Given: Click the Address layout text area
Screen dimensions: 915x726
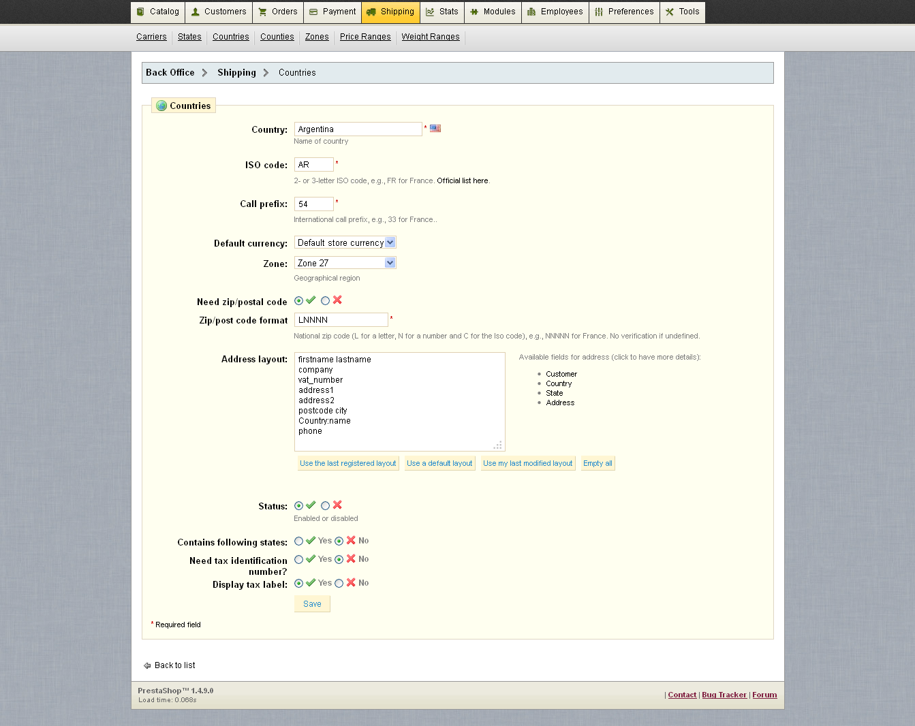Looking at the screenshot, I should [x=400, y=402].
